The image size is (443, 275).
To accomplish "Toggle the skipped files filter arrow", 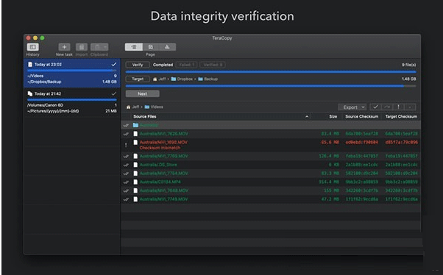I will tap(387, 107).
